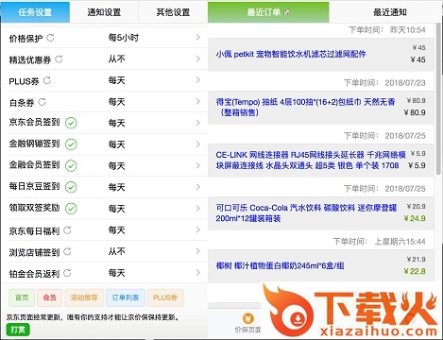
Task: Click green check icon for 领取双签奖励
Action: pos(71,209)
